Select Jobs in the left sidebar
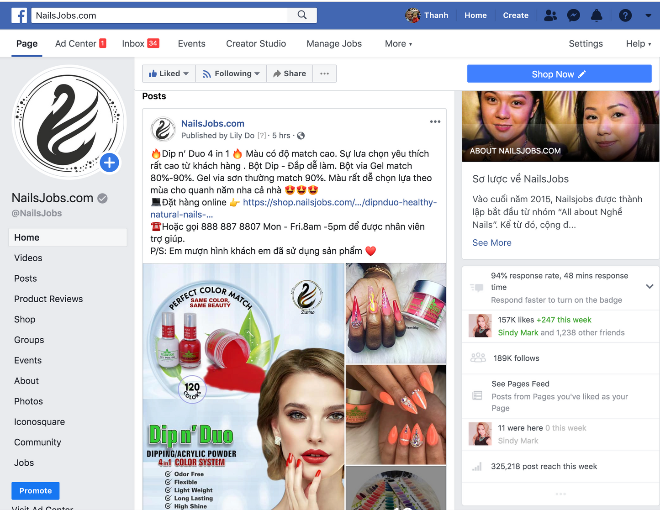 (x=24, y=463)
